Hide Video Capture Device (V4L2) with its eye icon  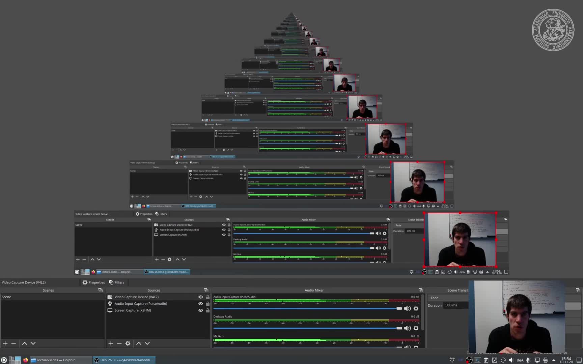coord(200,297)
